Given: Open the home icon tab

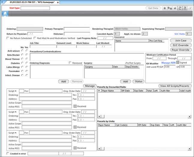Looking at the screenshot, I should coord(5,14).
